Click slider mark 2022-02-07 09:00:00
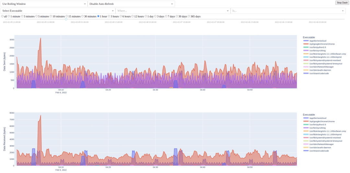350x173 pixels. tap(216, 22)
